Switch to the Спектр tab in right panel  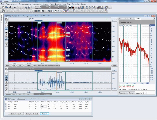(x=132, y=19)
